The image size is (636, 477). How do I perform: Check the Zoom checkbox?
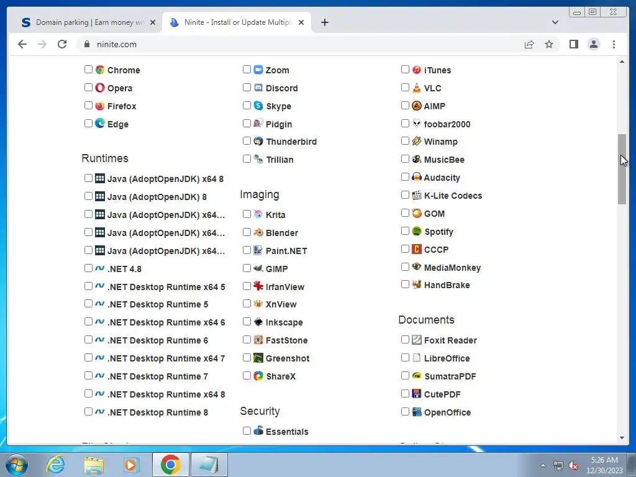pyautogui.click(x=247, y=70)
